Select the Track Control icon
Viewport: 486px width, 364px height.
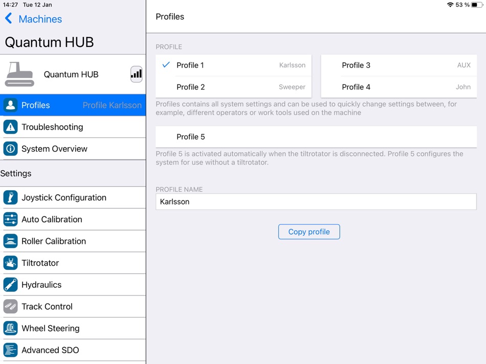(x=10, y=306)
